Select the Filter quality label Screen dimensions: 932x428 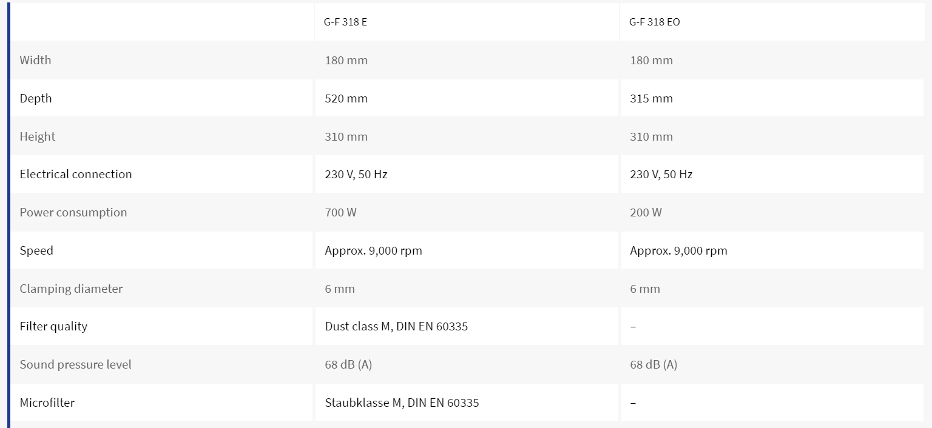[53, 326]
